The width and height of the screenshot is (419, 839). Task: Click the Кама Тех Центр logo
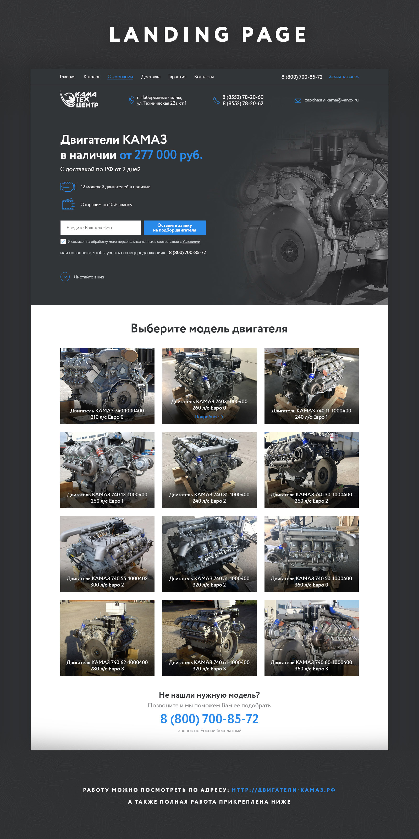pyautogui.click(x=79, y=99)
